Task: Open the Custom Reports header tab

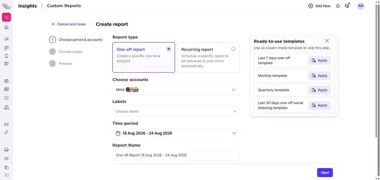Action: (64, 6)
